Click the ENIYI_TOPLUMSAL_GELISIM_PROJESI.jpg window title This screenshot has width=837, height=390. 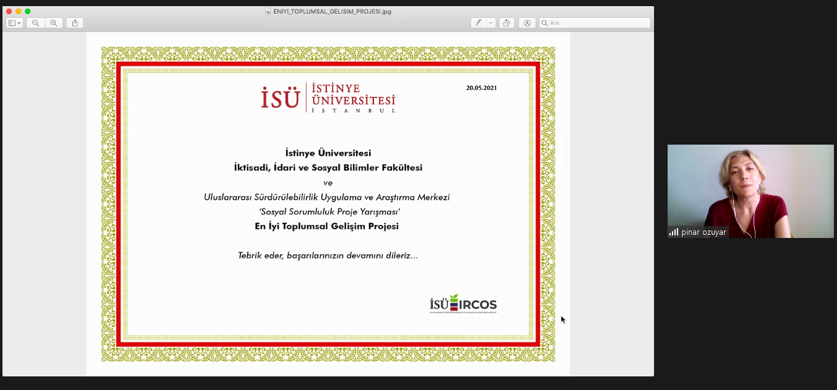pyautogui.click(x=332, y=11)
